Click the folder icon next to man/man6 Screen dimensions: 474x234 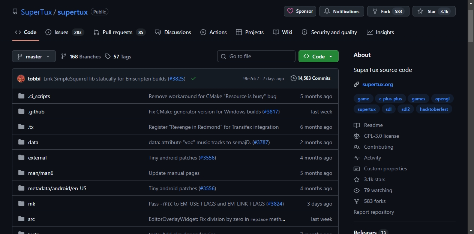coord(21,173)
